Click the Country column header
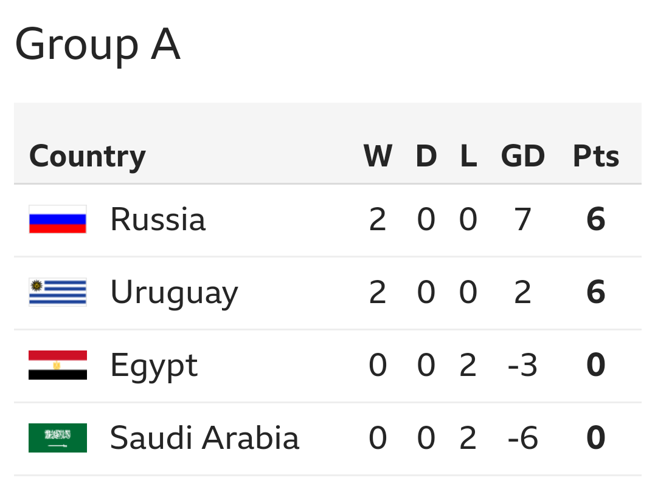 (x=88, y=156)
